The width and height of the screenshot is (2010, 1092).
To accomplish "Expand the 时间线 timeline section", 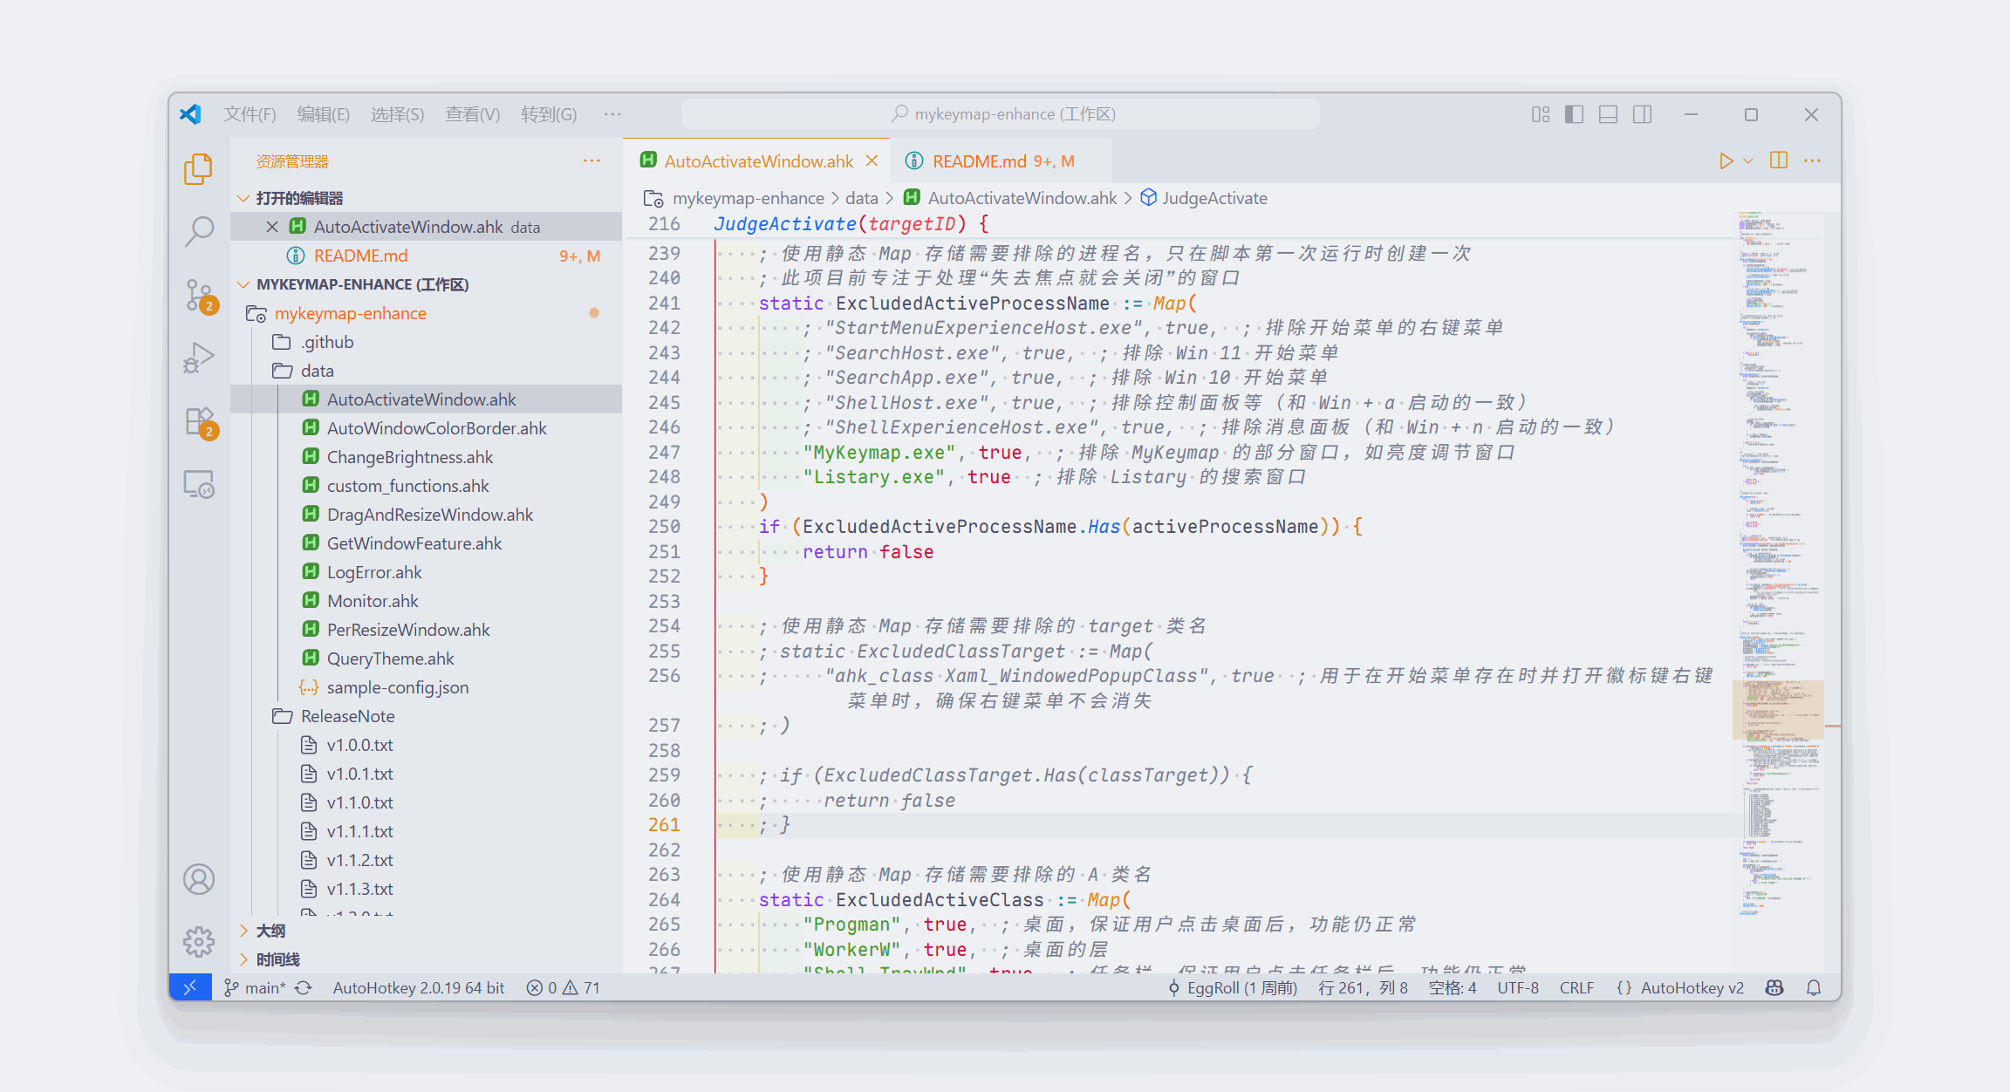I will tap(277, 959).
